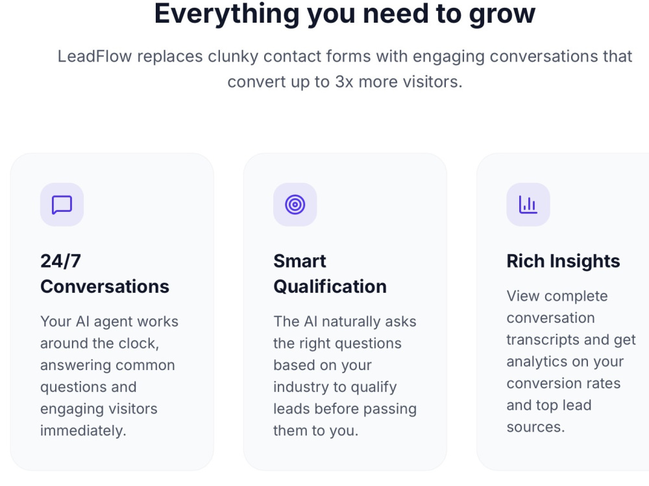Screen dimensions: 649x486
Task: Click the bar chart insights icon
Action: tap(528, 205)
